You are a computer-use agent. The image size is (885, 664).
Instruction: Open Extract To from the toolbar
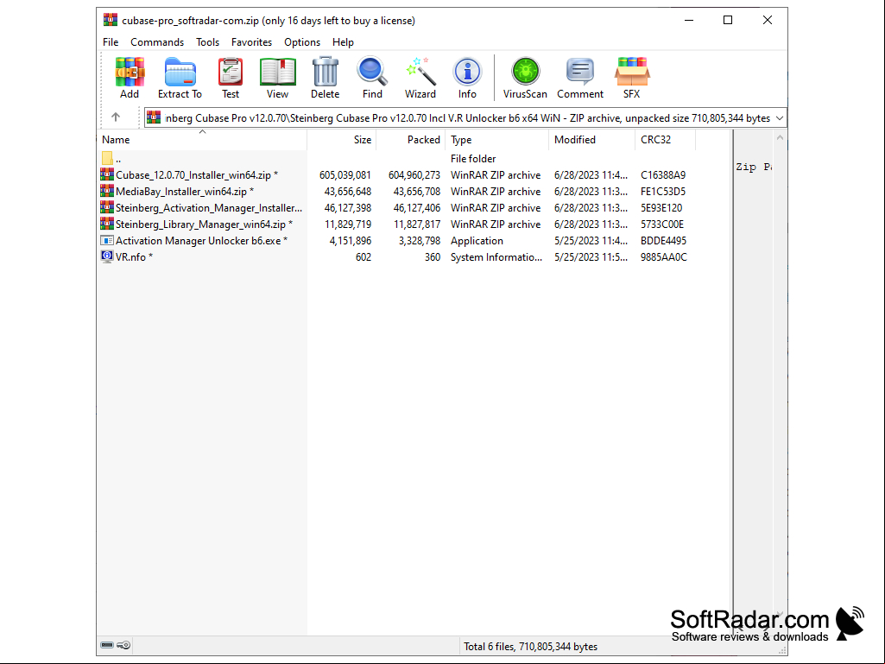click(x=180, y=72)
